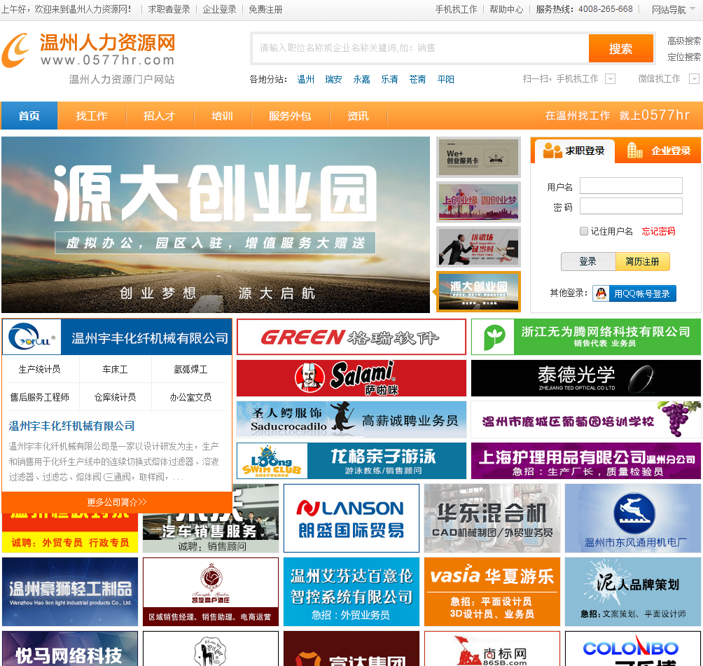Tick the 记住用户名 checkbox
The image size is (703, 666).
click(x=584, y=231)
